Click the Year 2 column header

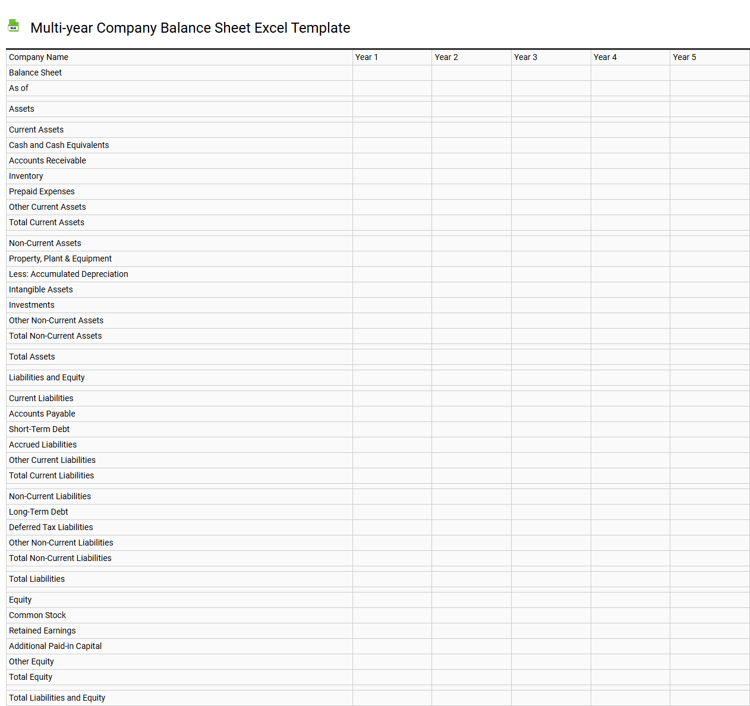click(x=446, y=57)
